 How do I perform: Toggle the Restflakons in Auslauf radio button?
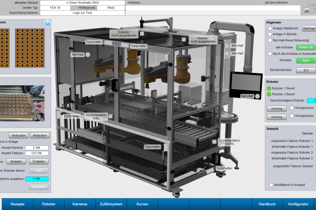coord(271,185)
